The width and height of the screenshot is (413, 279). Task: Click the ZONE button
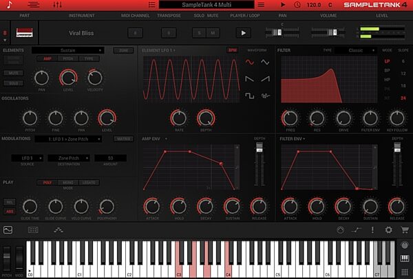(123, 50)
